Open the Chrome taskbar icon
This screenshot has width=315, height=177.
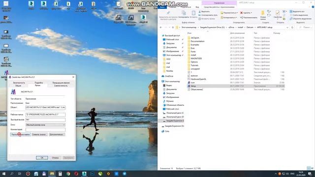(68, 174)
